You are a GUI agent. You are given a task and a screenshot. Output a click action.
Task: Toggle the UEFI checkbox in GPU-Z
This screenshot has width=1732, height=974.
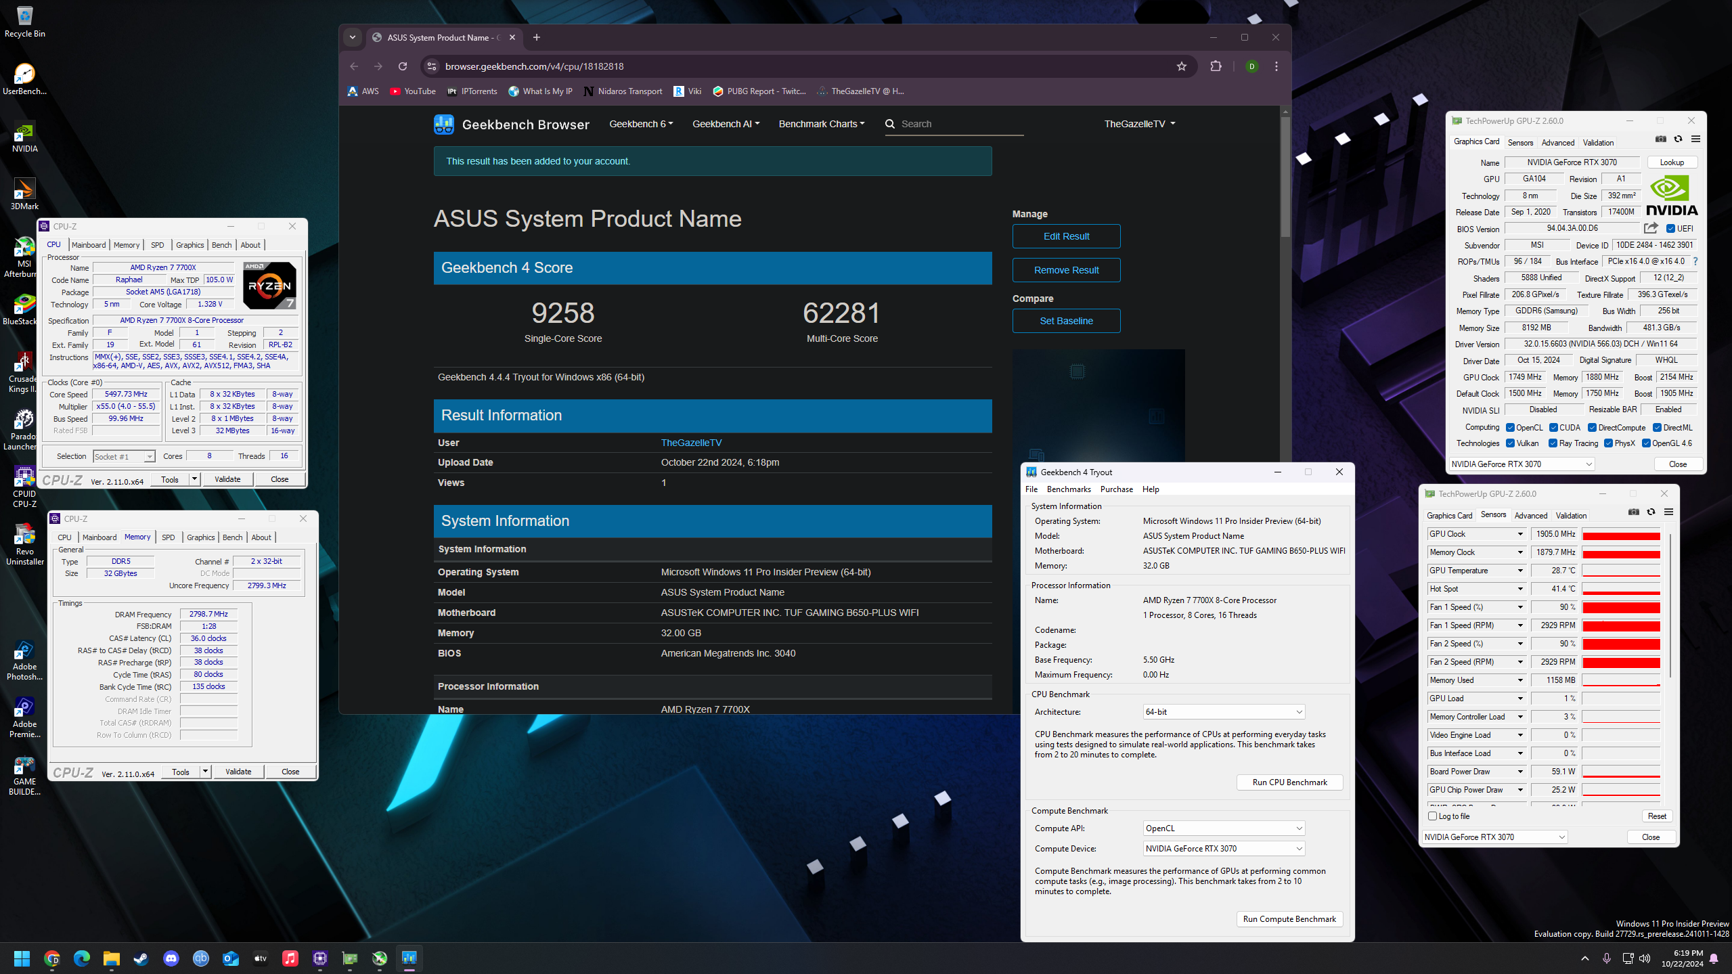pos(1670,229)
